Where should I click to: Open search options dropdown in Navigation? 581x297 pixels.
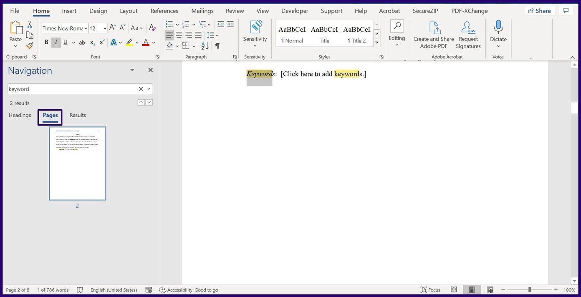point(149,89)
